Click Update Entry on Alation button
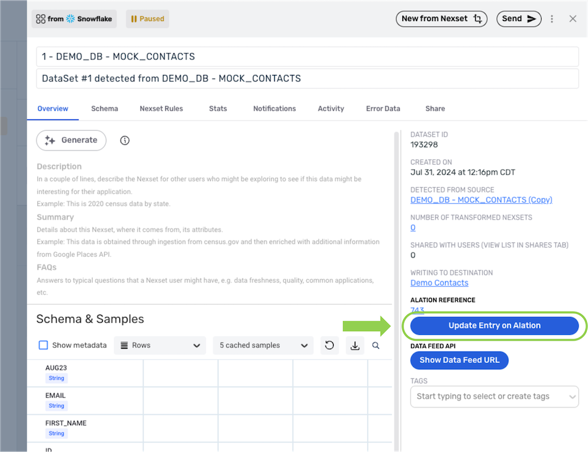 coord(495,326)
